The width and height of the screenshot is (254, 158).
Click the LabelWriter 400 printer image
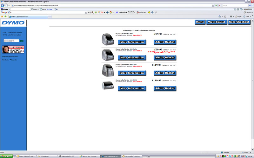(108, 39)
